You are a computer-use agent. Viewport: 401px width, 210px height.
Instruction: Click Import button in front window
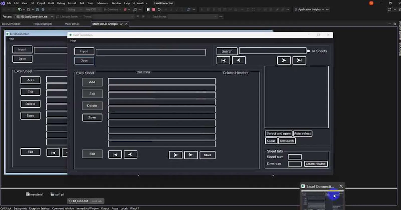(x=84, y=51)
